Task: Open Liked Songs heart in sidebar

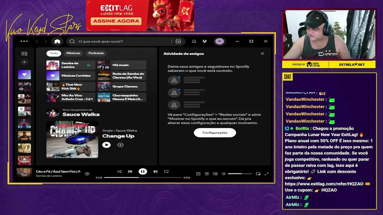Action: click(24, 74)
